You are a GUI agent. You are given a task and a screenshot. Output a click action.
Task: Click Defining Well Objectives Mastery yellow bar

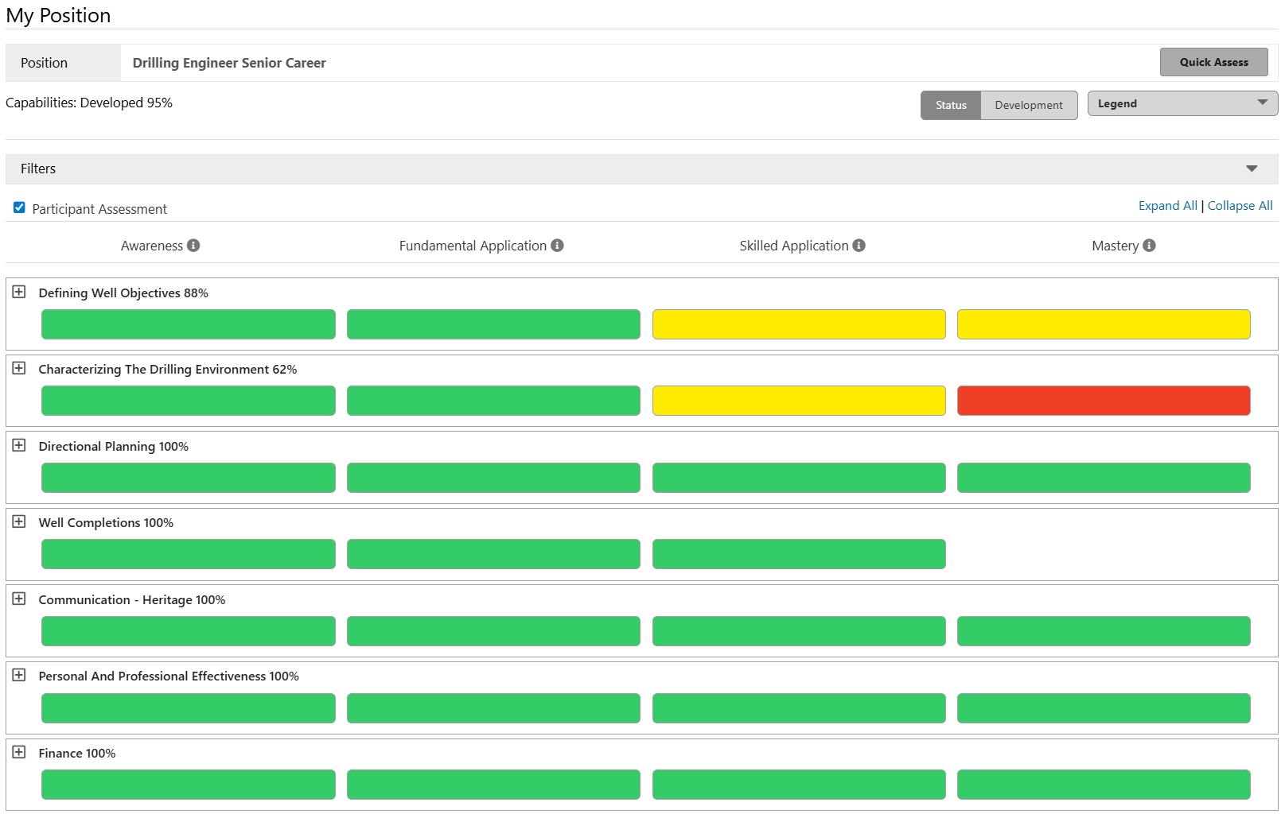pyautogui.click(x=1104, y=324)
